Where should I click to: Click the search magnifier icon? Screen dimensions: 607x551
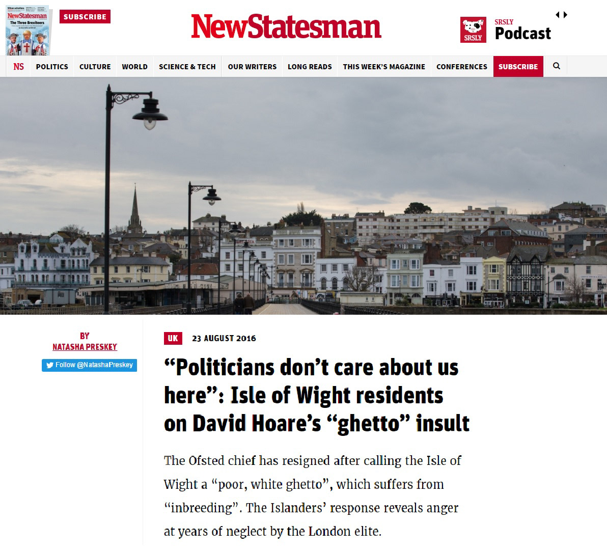pyautogui.click(x=556, y=66)
